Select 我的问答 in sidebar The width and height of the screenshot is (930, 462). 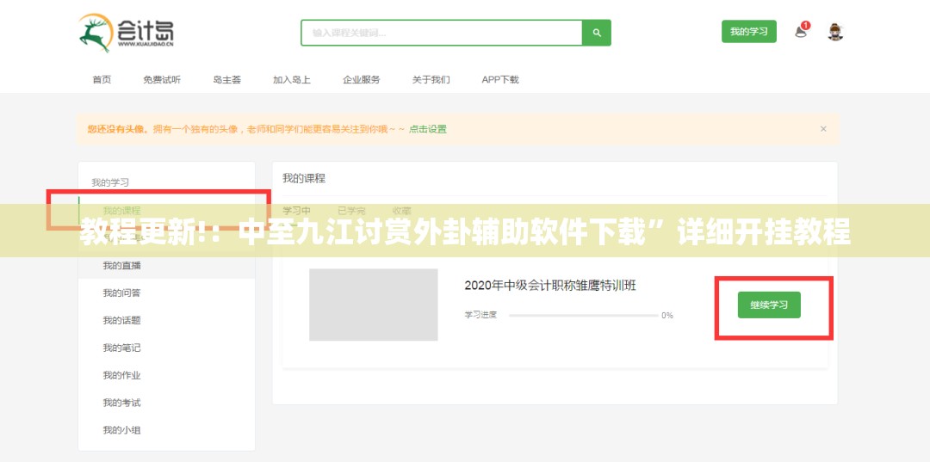121,293
